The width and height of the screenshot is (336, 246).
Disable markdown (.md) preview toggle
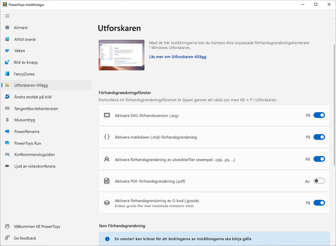(319, 137)
